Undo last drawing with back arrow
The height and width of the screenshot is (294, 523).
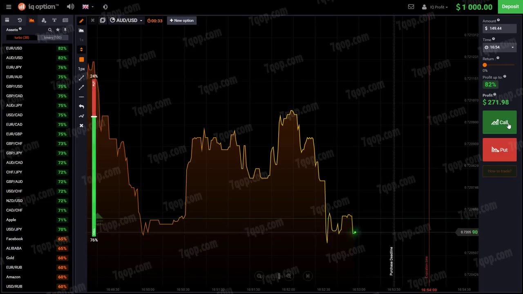(81, 106)
